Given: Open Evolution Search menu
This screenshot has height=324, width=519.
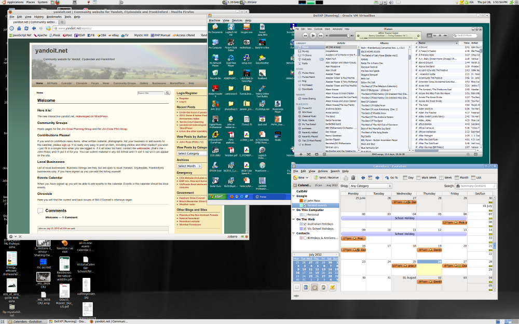Looking at the screenshot, I should point(335,171).
